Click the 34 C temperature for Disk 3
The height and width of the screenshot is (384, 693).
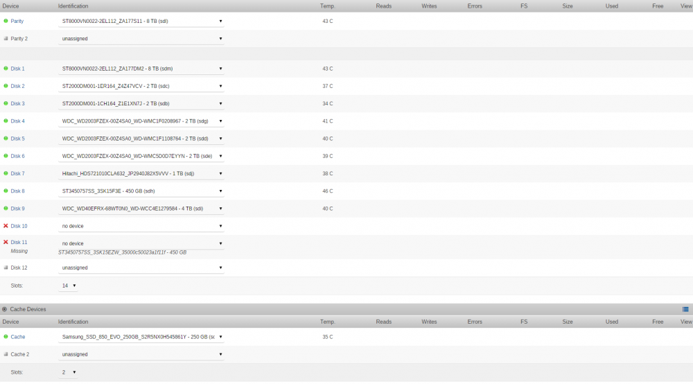(x=328, y=104)
